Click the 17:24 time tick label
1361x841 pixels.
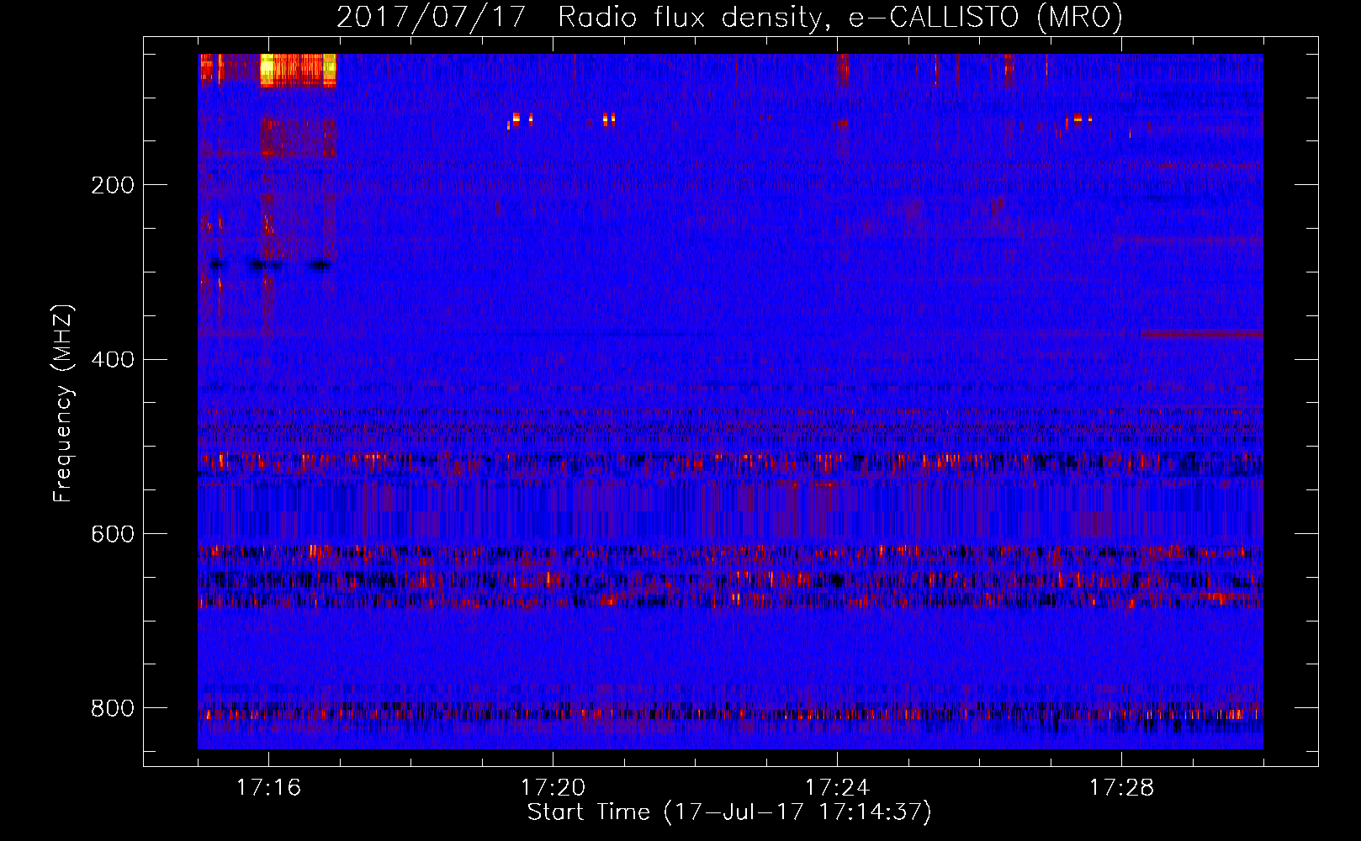[837, 787]
